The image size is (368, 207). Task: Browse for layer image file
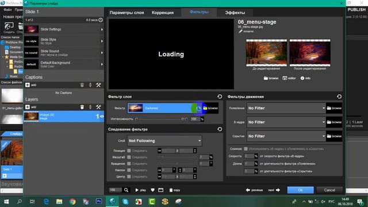271,78
